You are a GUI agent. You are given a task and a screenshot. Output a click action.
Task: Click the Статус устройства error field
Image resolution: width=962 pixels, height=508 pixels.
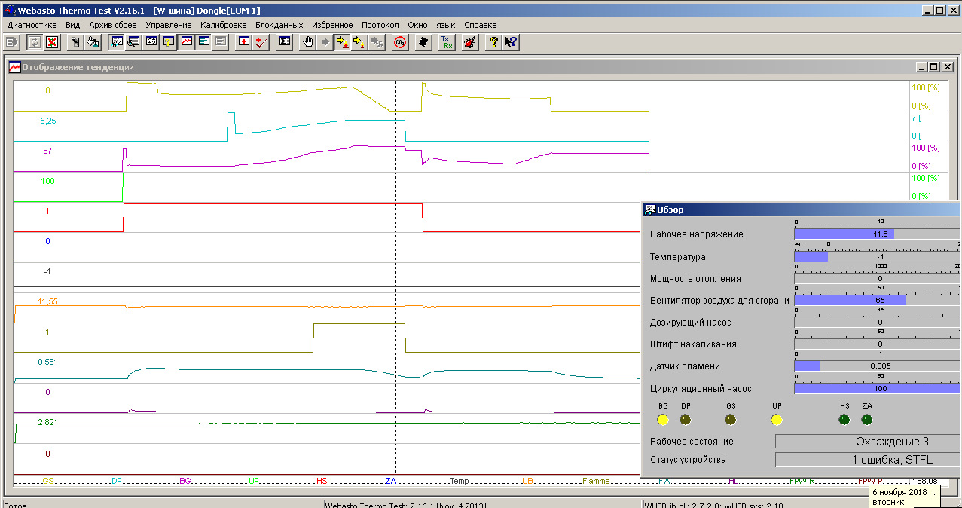pos(866,460)
